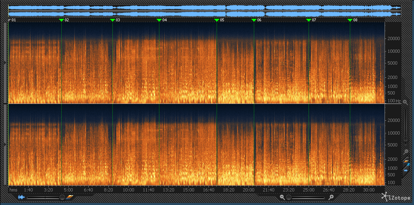
Task: Toggle the top channel arrow on left edge
Action: click(x=5, y=62)
